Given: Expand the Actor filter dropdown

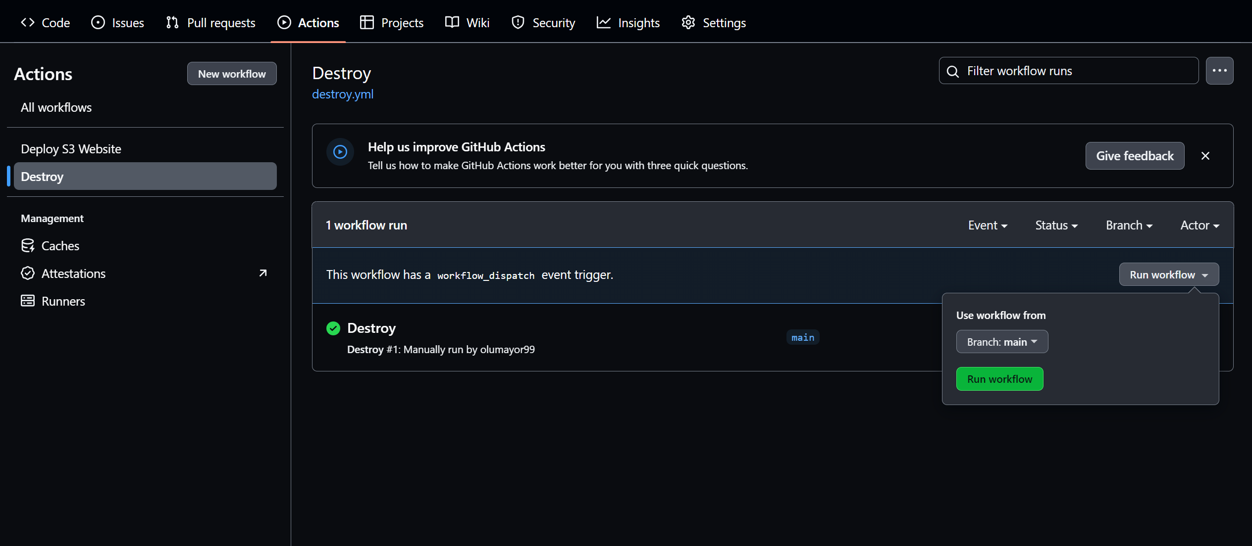Looking at the screenshot, I should coord(1199,226).
